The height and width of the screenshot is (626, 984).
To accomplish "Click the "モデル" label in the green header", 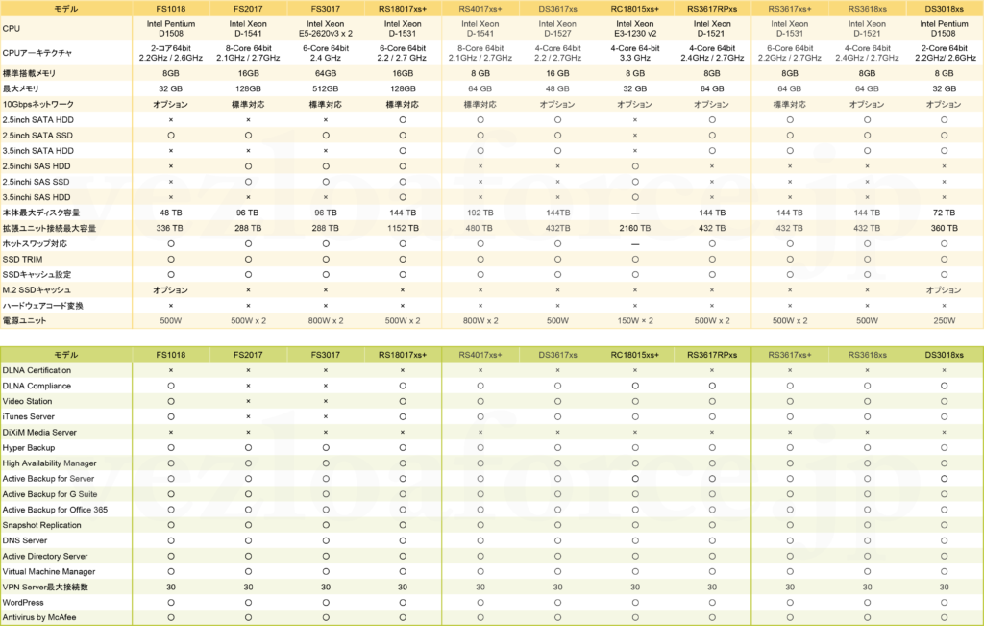I will point(66,355).
